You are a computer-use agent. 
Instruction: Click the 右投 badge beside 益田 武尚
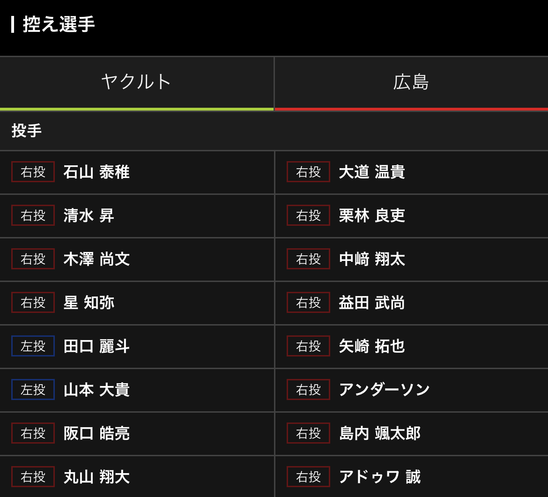308,303
